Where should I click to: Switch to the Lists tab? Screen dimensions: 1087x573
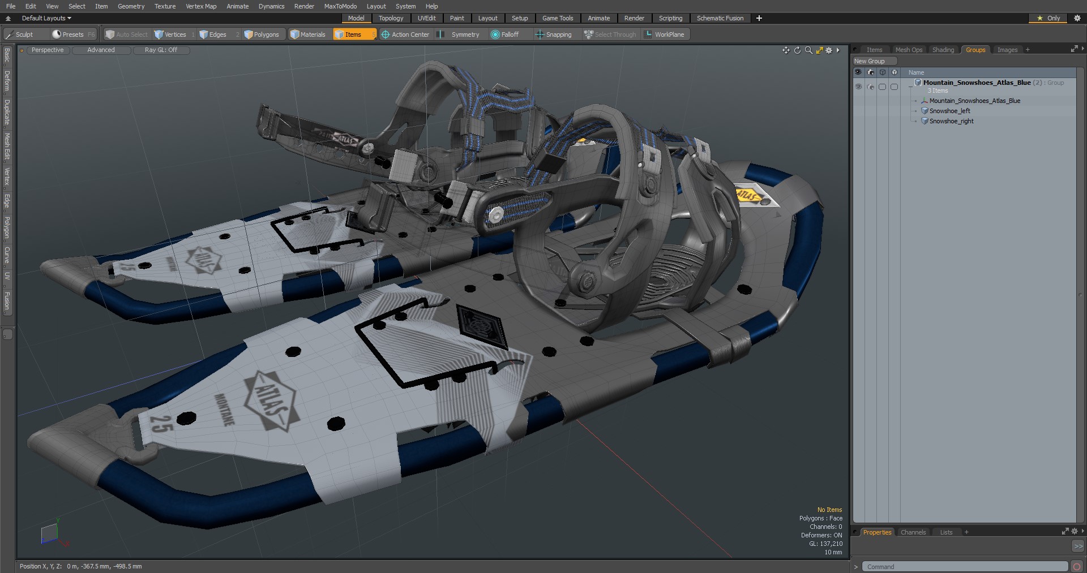point(946,532)
